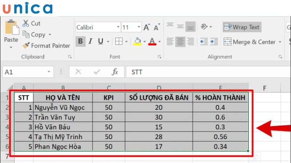The width and height of the screenshot is (291, 163).
Task: Select cell Trần Văn Tuy
Action: tap(63, 117)
